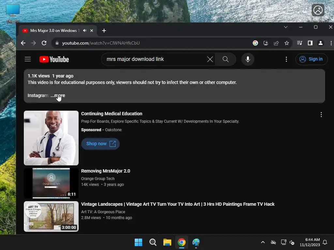Bookmark this tab with star icon
The width and height of the screenshot is (334, 250).
tap(287, 43)
